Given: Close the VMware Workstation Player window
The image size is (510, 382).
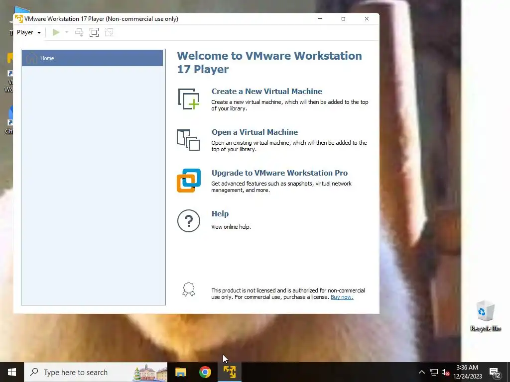Looking at the screenshot, I should (x=367, y=18).
